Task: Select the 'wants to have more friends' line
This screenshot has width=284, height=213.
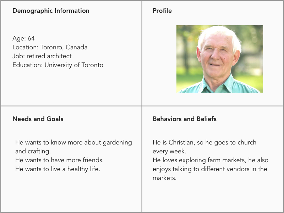Action: [59, 160]
